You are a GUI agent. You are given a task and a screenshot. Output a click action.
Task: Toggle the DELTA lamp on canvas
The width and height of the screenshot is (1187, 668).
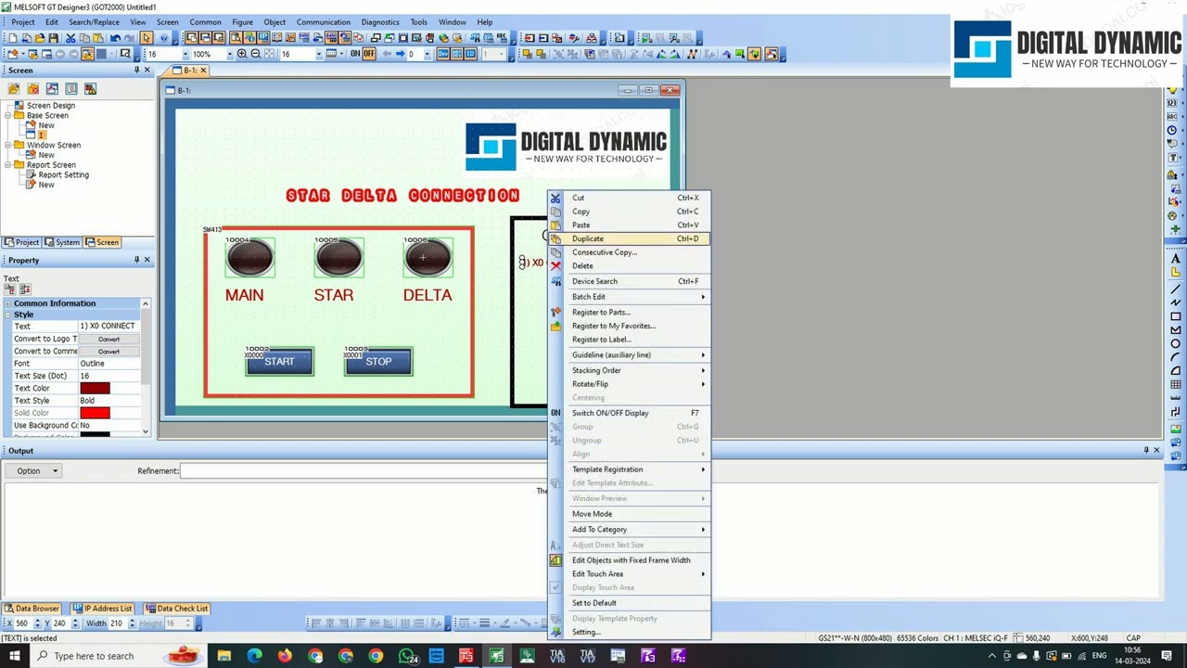pyautogui.click(x=428, y=258)
